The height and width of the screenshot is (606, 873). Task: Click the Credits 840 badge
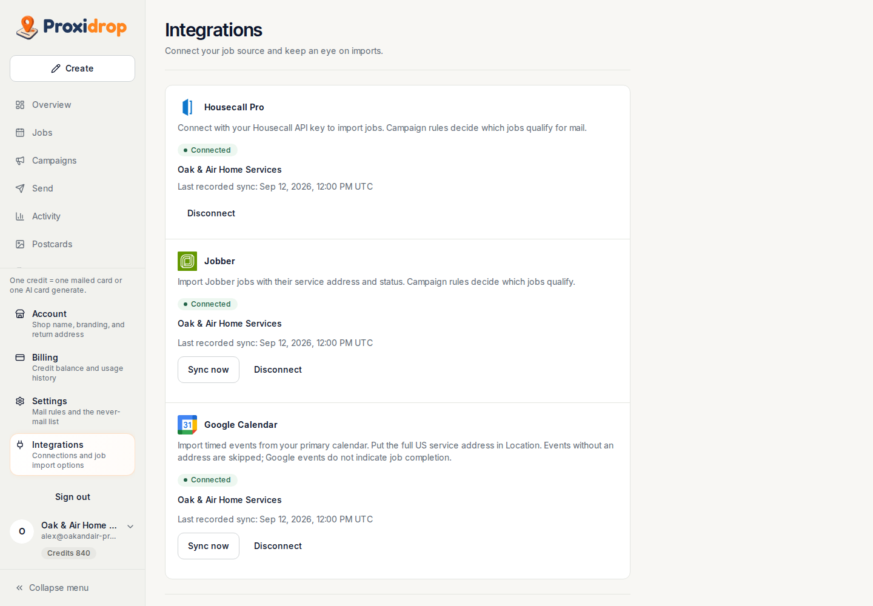[69, 553]
